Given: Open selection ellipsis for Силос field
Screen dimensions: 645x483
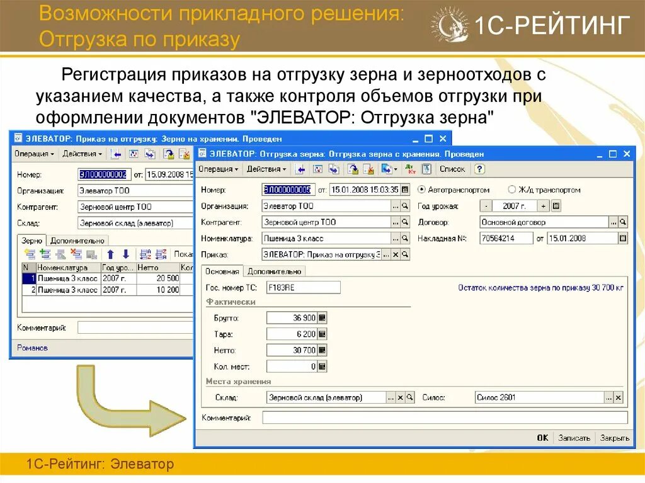Looking at the screenshot, I should (609, 397).
